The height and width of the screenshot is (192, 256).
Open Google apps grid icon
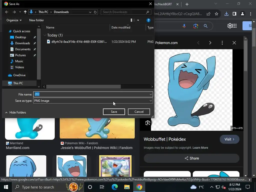(234, 26)
